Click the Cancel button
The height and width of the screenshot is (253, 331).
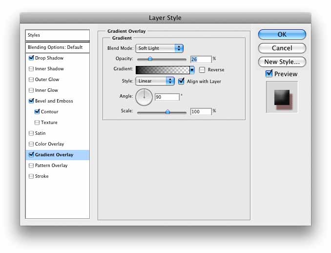[x=282, y=48]
